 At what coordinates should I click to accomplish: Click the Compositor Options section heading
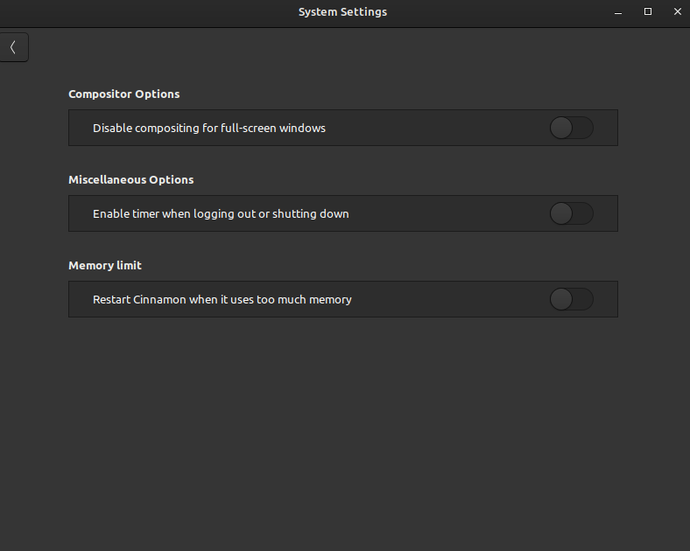click(x=123, y=94)
